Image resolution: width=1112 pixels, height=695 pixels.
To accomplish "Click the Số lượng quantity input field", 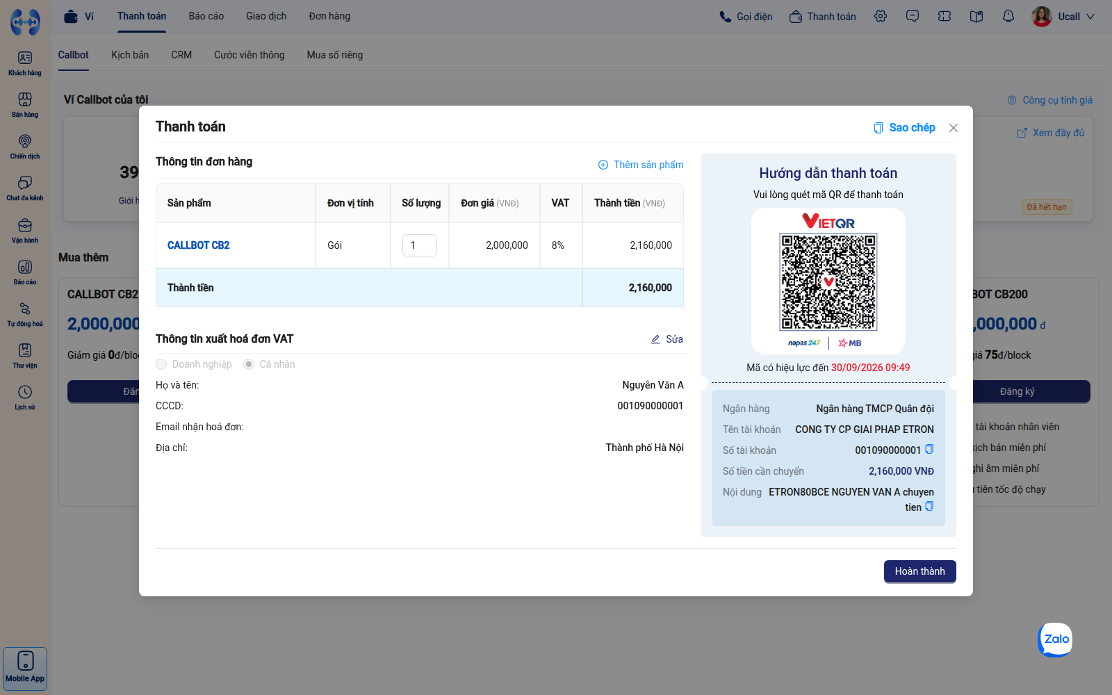I will point(420,245).
